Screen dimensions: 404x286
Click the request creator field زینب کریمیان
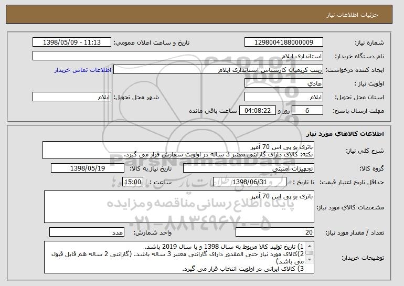(218, 70)
